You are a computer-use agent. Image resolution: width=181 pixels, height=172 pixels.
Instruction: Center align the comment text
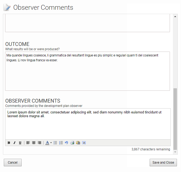(x=34, y=143)
